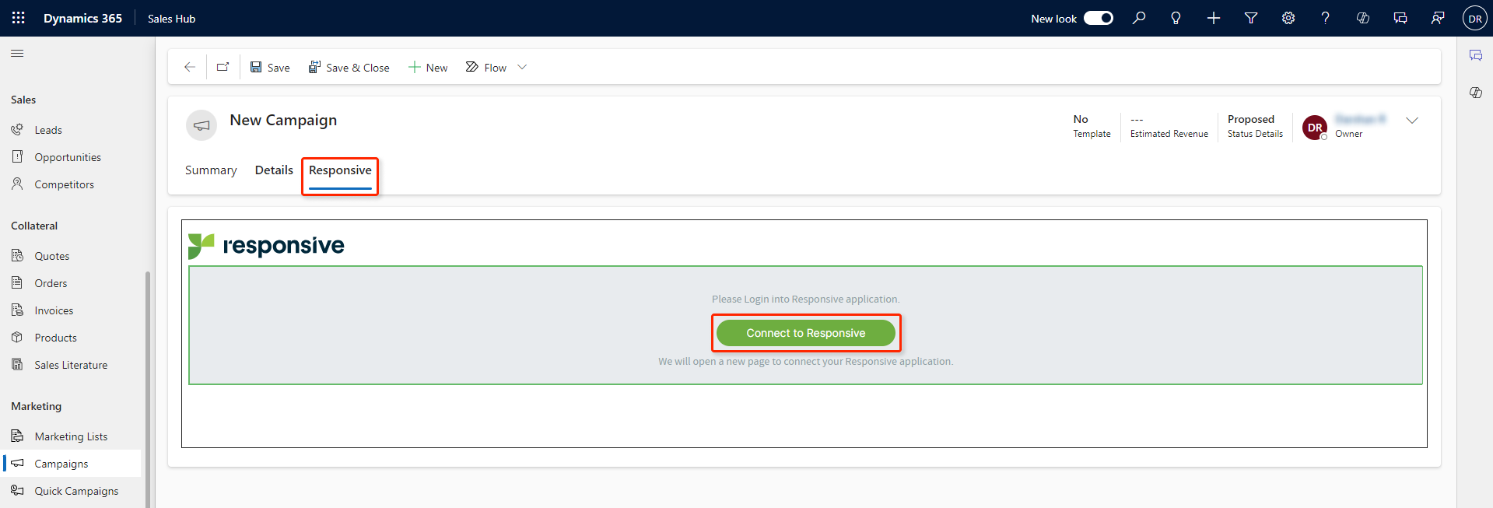Go back using the left arrow
Viewport: 1493px width, 508px height.
point(189,67)
